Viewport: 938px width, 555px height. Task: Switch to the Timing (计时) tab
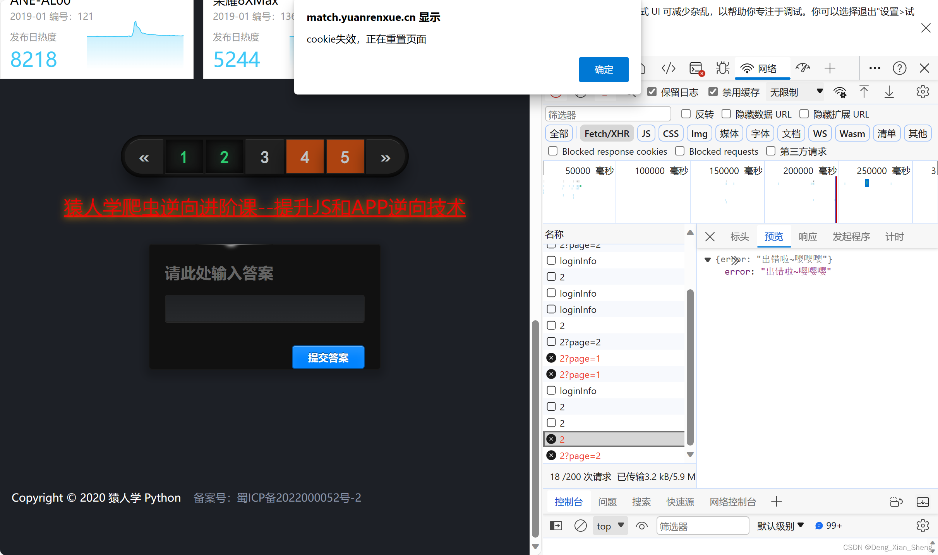894,237
